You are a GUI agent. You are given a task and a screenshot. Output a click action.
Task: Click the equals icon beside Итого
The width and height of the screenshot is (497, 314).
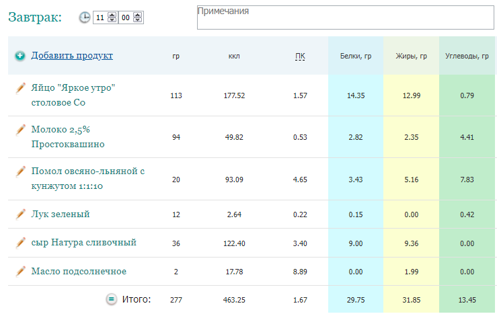coord(111,299)
